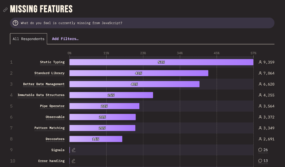Click the comment bubble icon showing 26
The image size is (285, 167).
point(260,150)
